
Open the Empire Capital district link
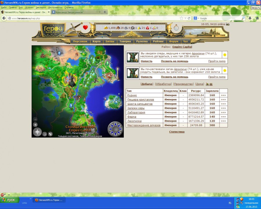(x=182, y=47)
